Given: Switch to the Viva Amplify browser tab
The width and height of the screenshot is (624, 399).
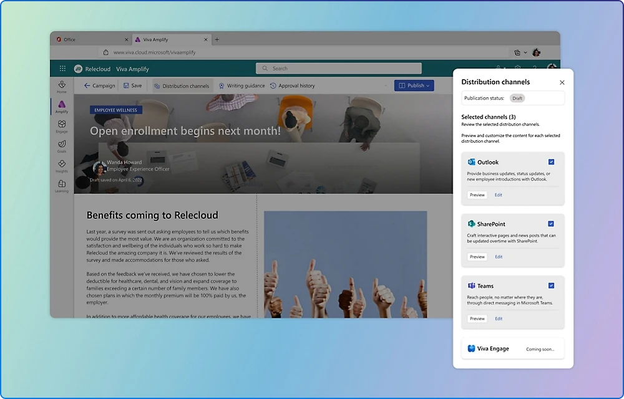Looking at the screenshot, I should [x=171, y=39].
